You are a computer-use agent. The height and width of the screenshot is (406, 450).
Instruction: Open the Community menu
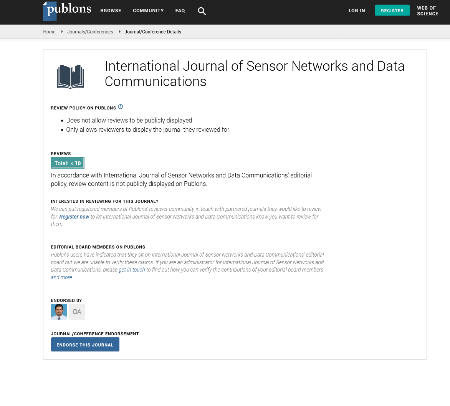coord(148,11)
